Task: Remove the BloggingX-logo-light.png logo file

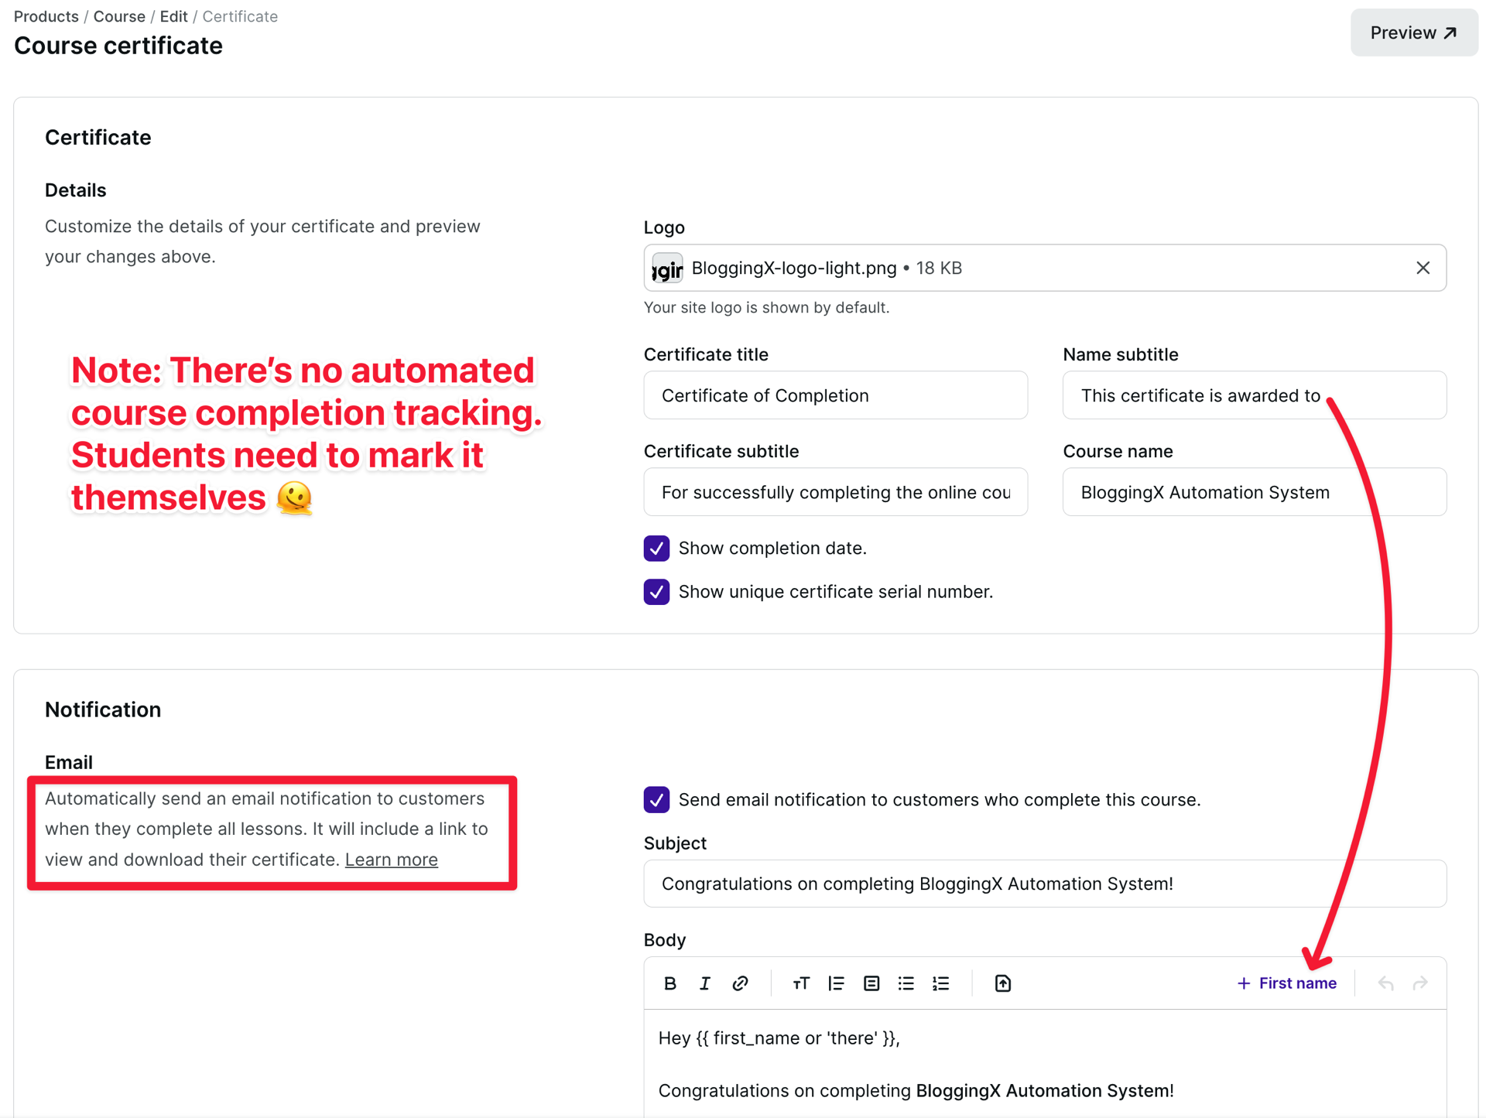Action: [1423, 268]
